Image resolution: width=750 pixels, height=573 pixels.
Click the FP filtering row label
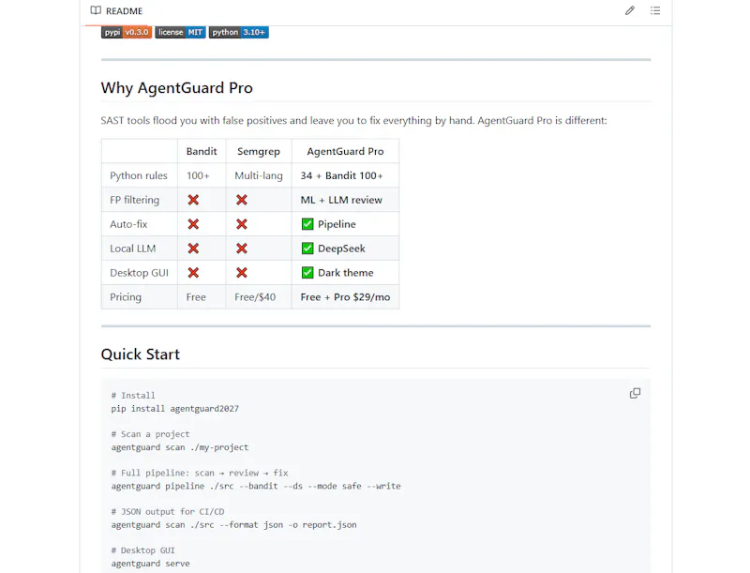tap(134, 200)
